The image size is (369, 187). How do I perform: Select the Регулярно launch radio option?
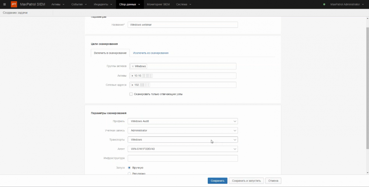pos(129,174)
